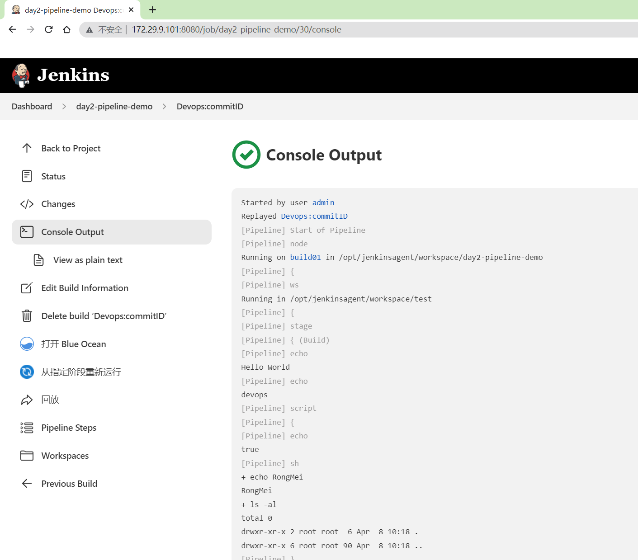Click the Workspaces folder icon
The height and width of the screenshot is (560, 638).
(27, 456)
